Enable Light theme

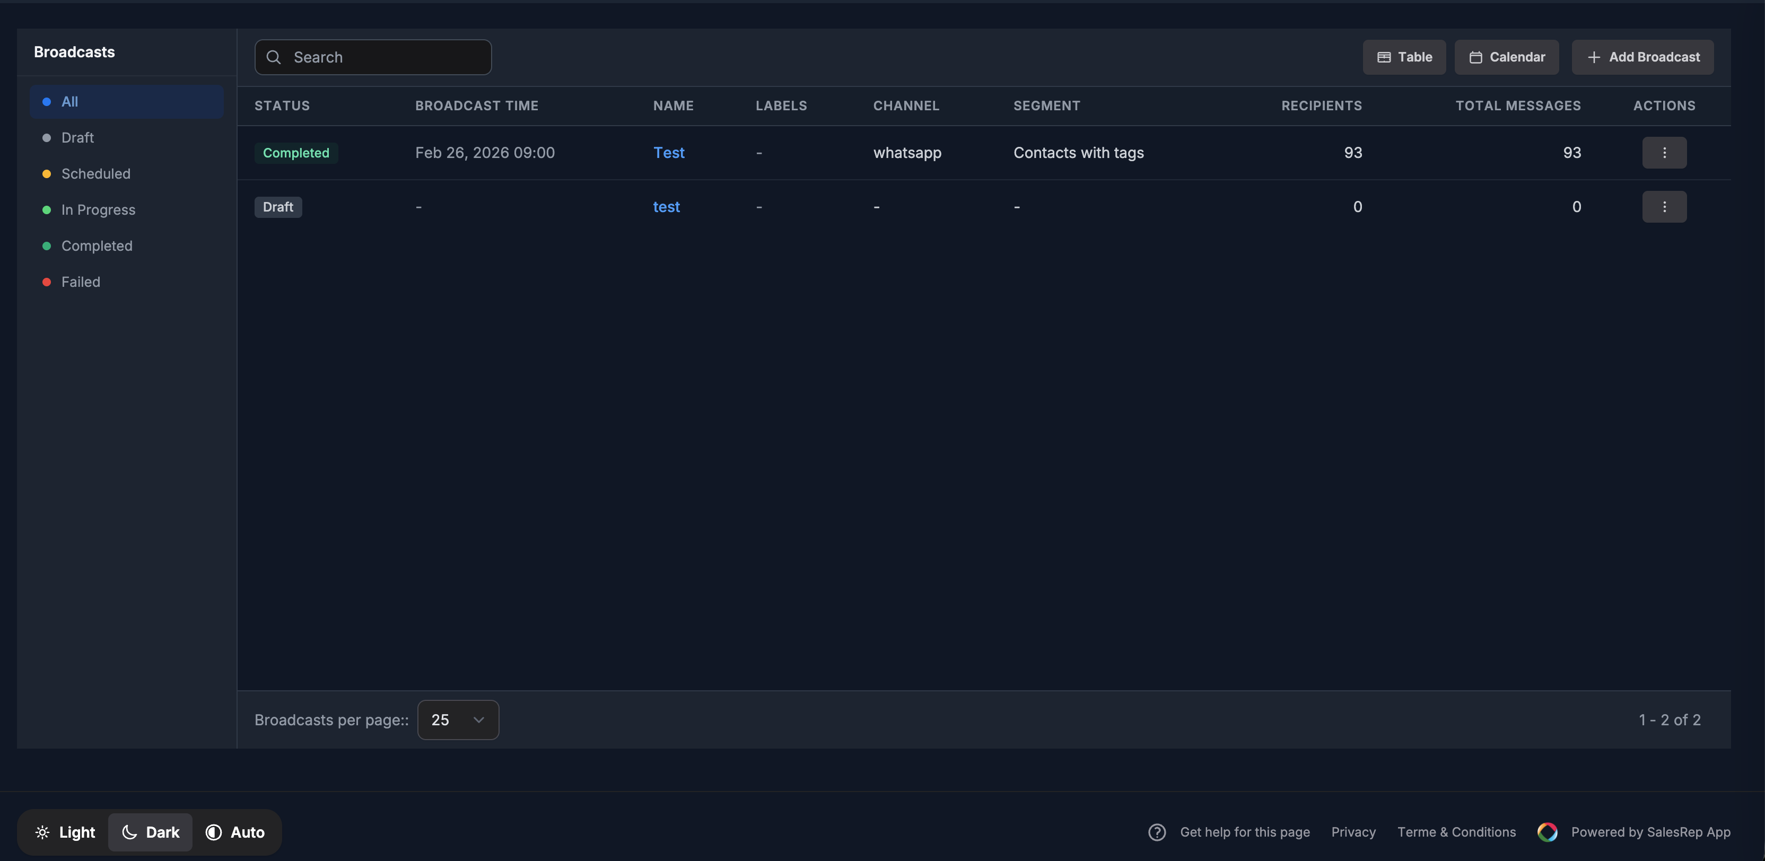(x=65, y=832)
